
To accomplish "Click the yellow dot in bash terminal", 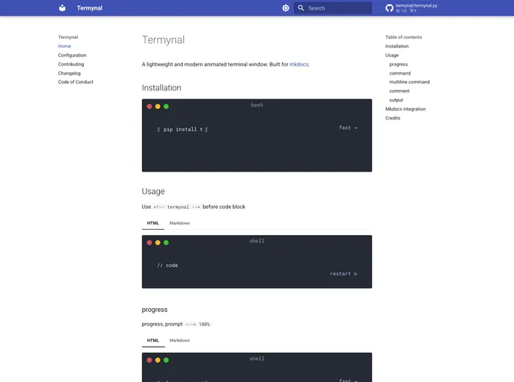I will pyautogui.click(x=158, y=107).
